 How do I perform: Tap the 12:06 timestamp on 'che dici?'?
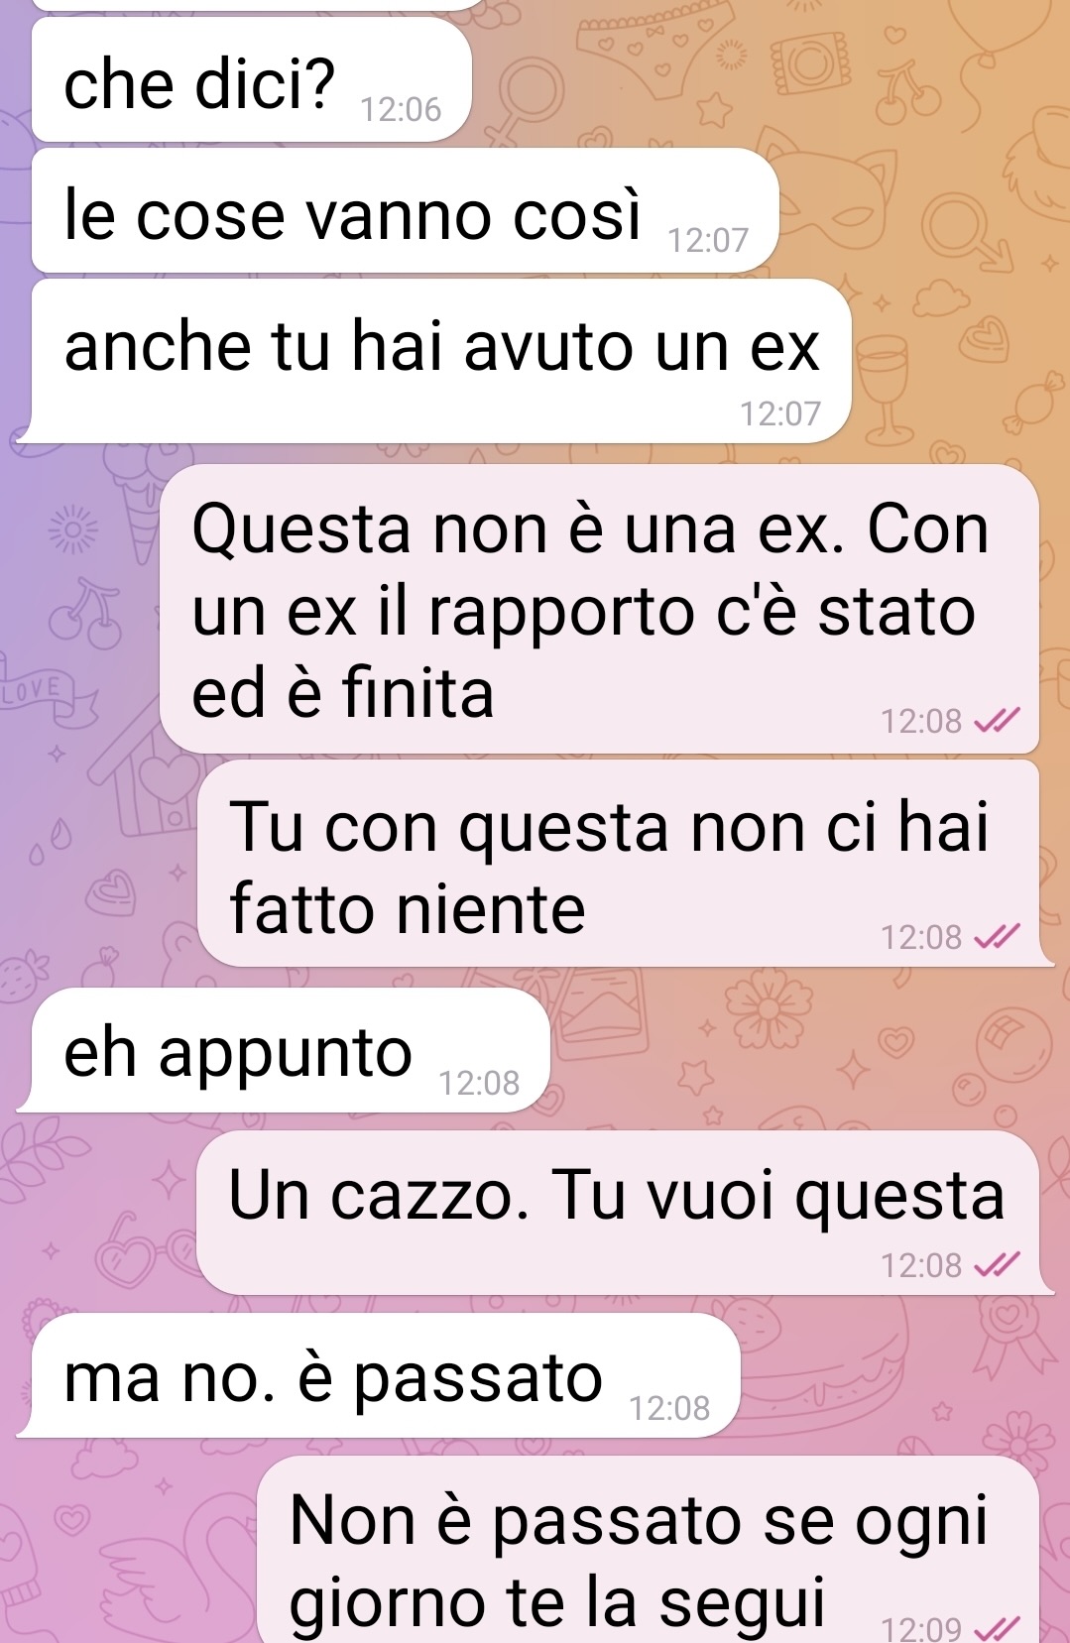401,109
